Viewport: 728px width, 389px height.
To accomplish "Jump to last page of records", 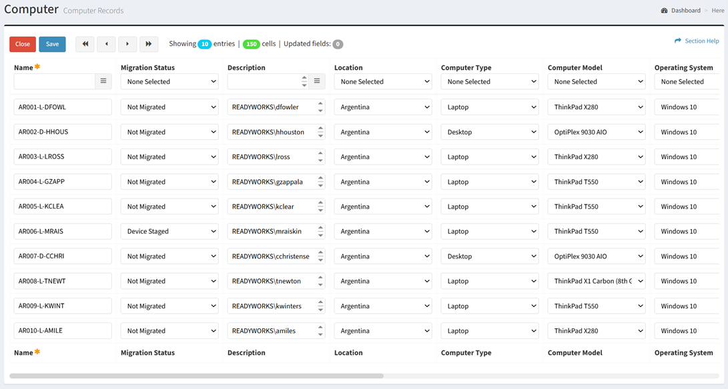I will pyautogui.click(x=149, y=44).
